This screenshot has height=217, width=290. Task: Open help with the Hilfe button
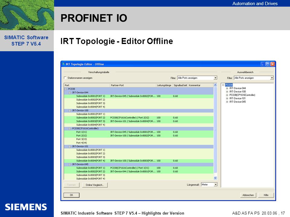266,195
